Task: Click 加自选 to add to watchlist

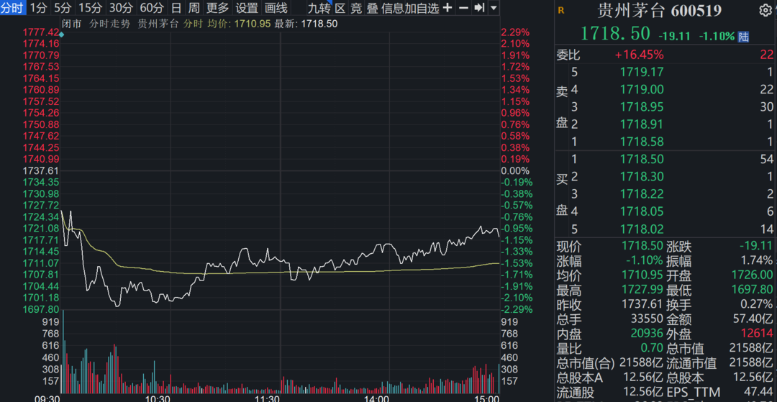Action: (422, 8)
